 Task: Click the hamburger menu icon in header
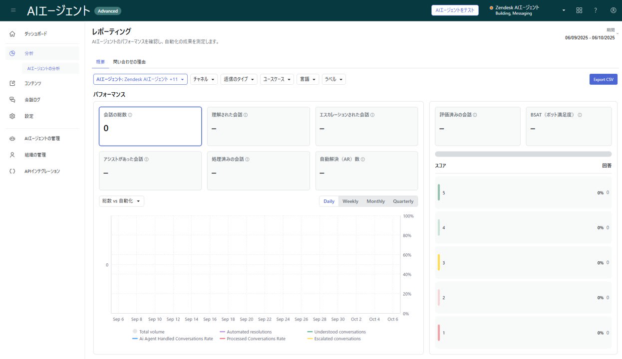(x=13, y=10)
